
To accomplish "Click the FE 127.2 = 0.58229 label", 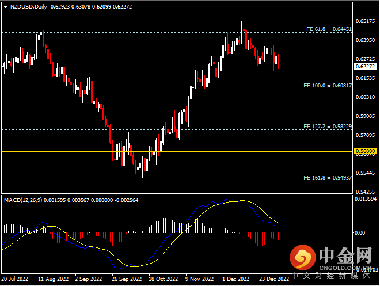I will click(328, 126).
